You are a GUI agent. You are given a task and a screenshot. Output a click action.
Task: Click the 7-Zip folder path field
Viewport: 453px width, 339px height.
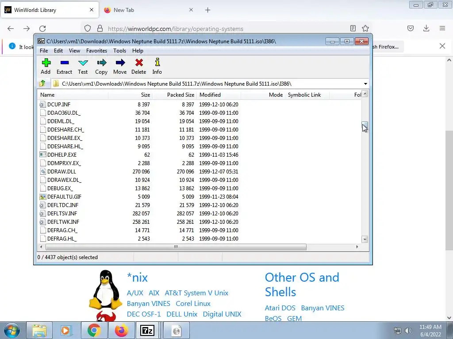211,83
